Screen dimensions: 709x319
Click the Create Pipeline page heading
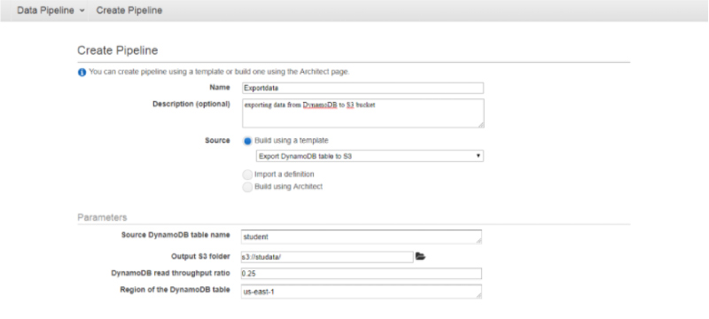(x=118, y=51)
